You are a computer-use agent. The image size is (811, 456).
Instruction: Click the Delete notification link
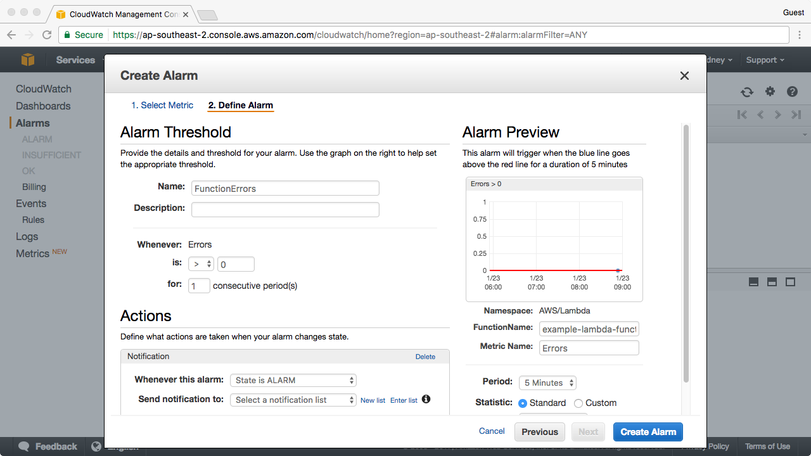(425, 357)
